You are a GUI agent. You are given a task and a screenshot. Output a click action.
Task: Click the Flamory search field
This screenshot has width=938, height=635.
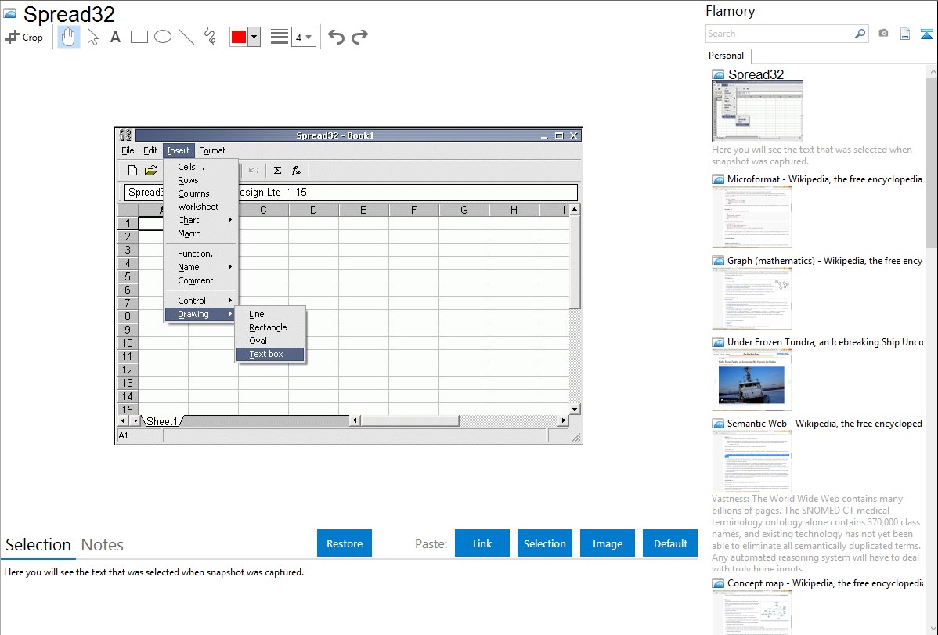click(780, 34)
